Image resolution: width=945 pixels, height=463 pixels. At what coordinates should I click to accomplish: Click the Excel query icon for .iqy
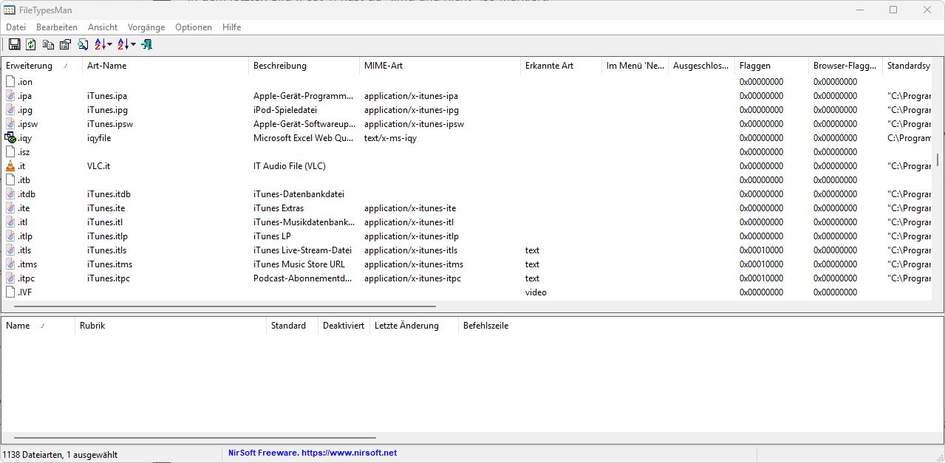point(10,138)
